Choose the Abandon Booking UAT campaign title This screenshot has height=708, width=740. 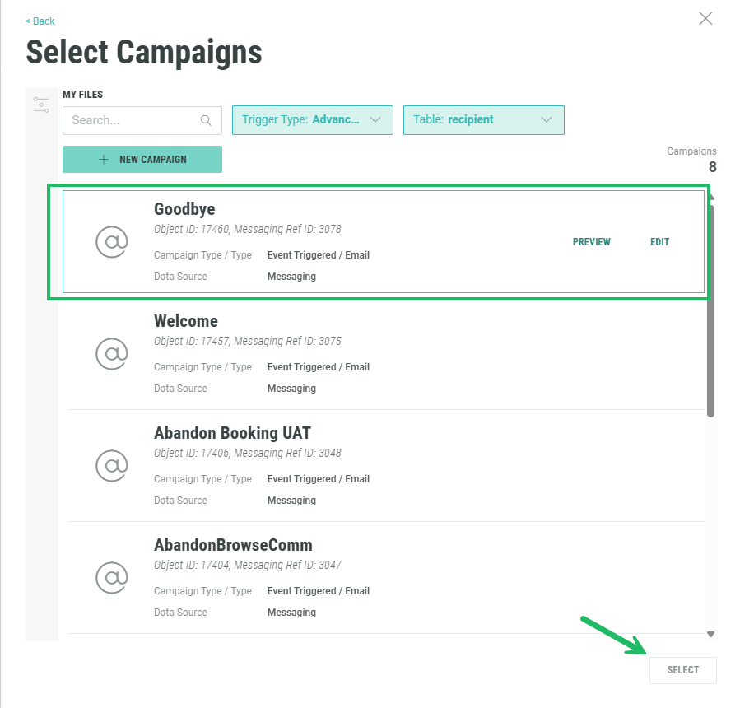point(232,433)
